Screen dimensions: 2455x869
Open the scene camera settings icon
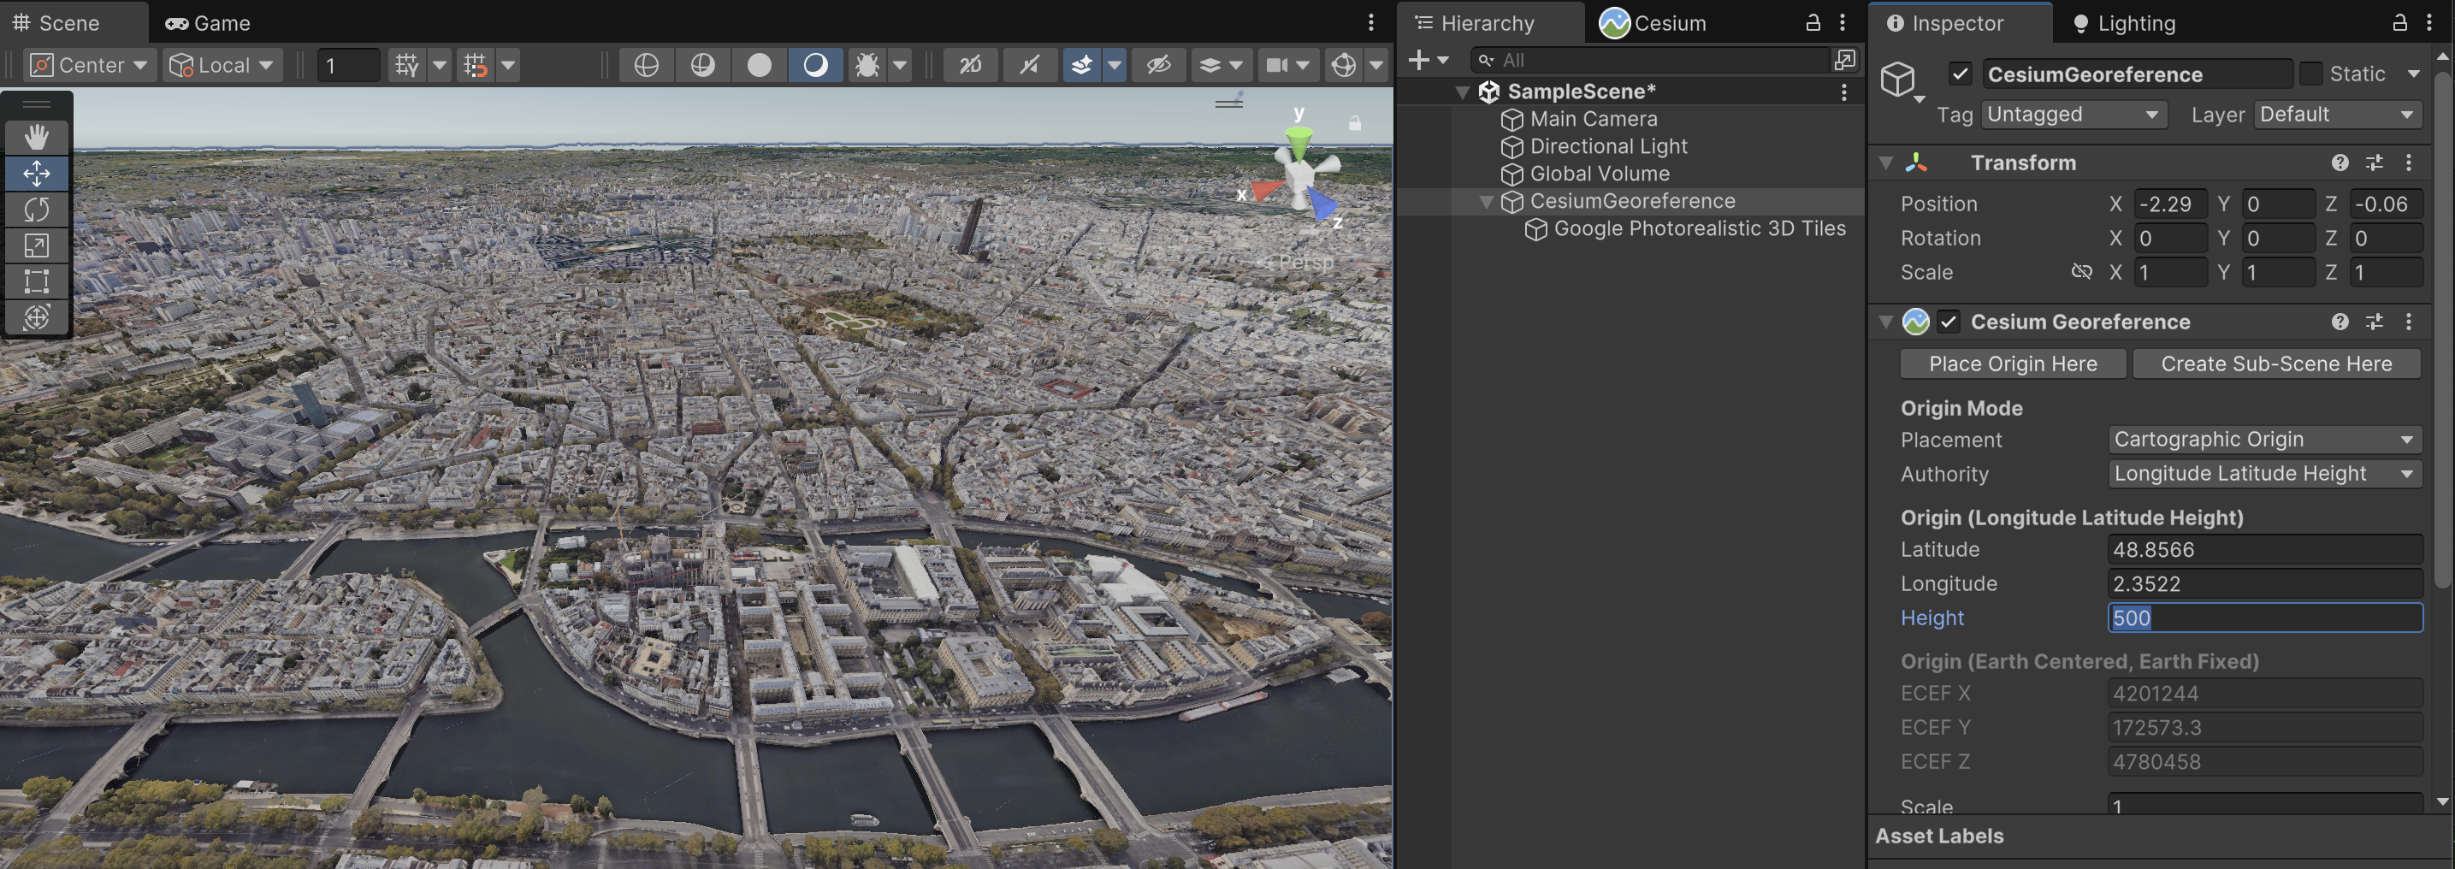(x=1276, y=65)
